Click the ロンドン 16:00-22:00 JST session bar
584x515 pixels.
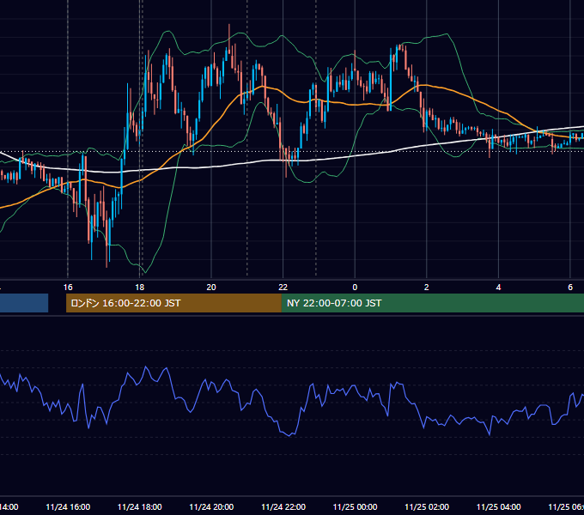(173, 303)
